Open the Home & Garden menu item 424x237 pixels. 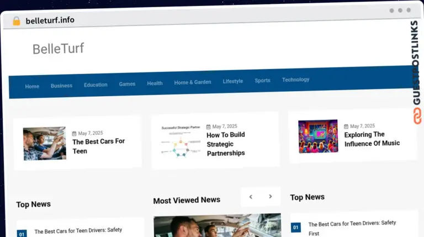[x=193, y=82]
